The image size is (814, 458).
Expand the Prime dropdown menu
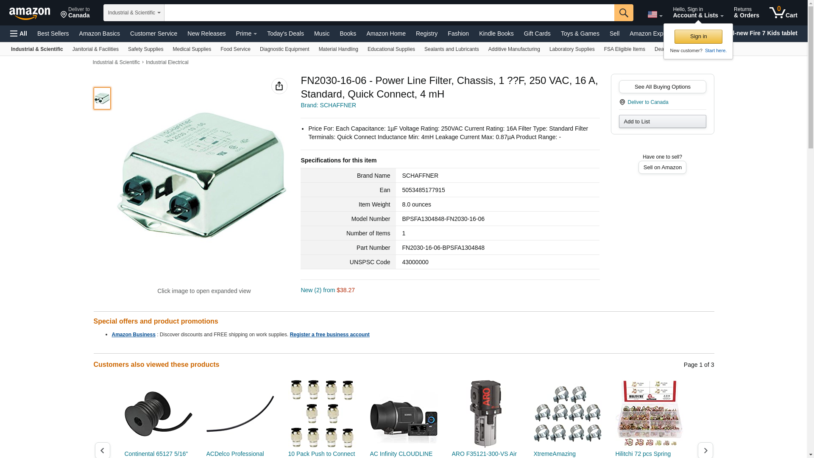pos(246,34)
